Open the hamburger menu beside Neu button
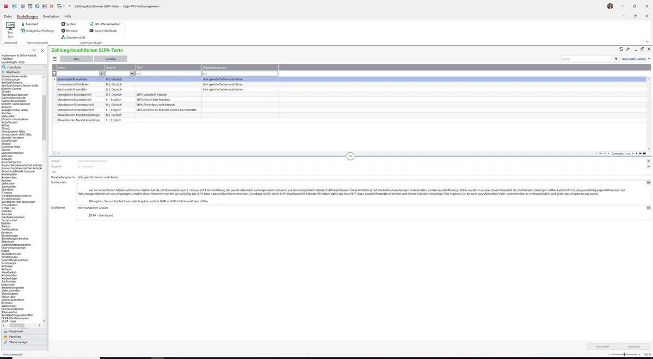This screenshot has height=359, width=653. click(x=54, y=59)
